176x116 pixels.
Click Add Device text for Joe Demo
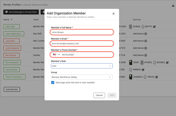(138, 41)
